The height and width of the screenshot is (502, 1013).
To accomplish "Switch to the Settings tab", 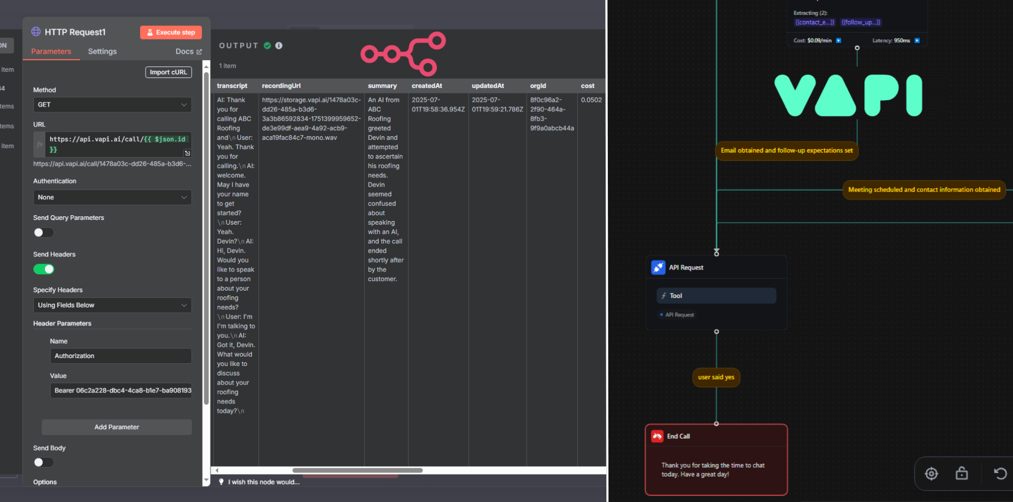I will pyautogui.click(x=102, y=52).
